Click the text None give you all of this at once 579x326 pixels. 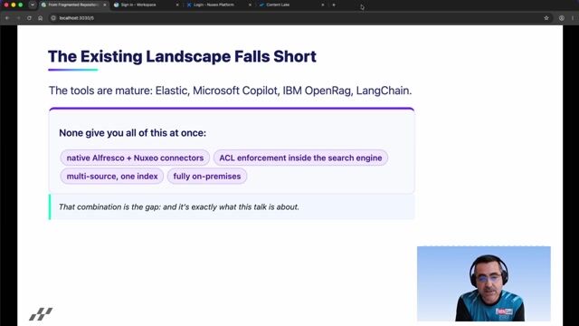pyautogui.click(x=133, y=133)
